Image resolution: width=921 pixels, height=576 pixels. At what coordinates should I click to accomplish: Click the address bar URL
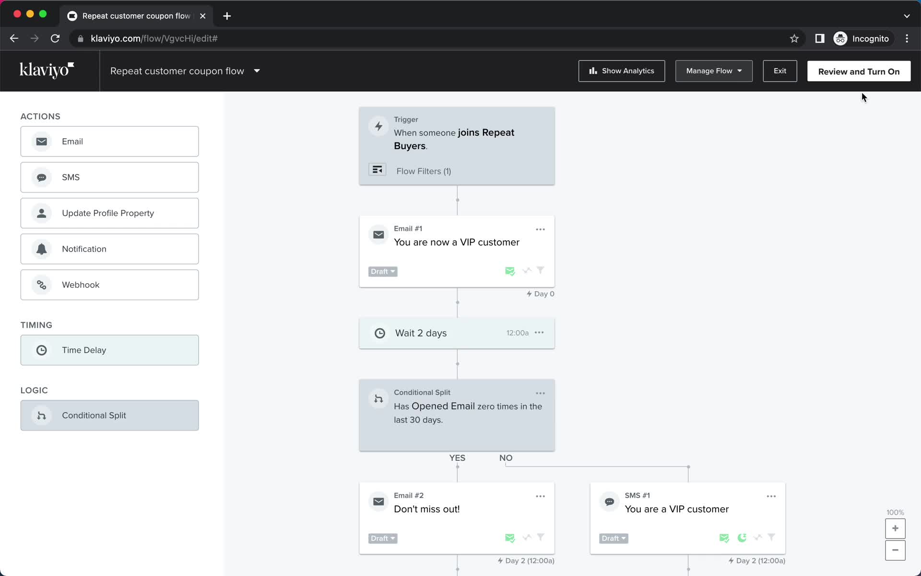click(x=154, y=38)
